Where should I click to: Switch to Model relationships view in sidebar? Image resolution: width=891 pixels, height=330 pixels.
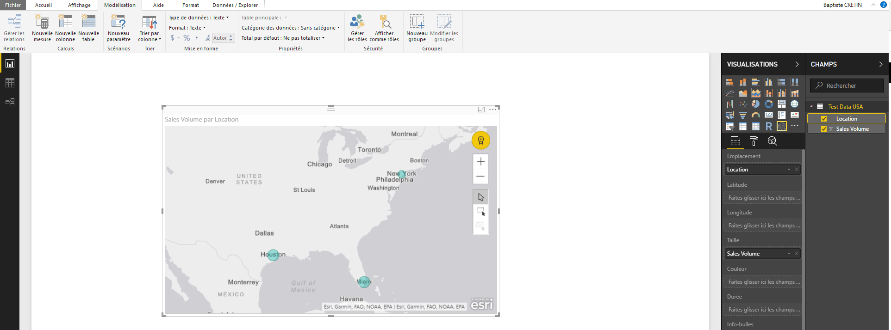coord(10,102)
